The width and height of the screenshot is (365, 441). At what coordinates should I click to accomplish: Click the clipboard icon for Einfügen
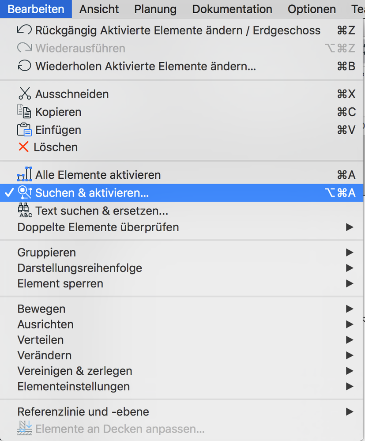(24, 130)
